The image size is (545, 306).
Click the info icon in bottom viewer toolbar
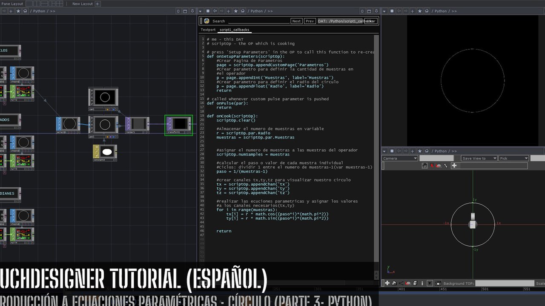click(422, 283)
